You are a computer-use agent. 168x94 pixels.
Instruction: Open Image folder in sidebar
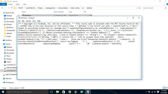coord(7,36)
